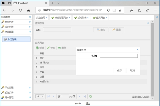Open web notes pen icon

pos(139,10)
